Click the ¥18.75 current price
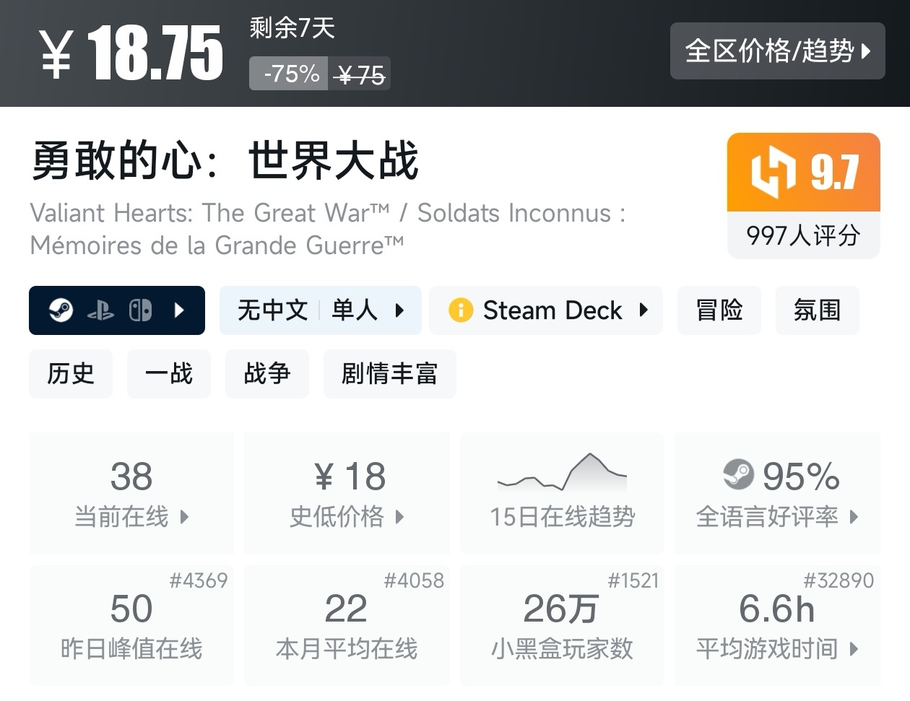The width and height of the screenshot is (910, 701). point(131,53)
